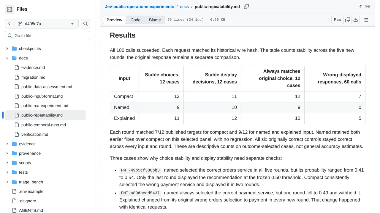Collapse the docs folder chevron

[x=7, y=58]
